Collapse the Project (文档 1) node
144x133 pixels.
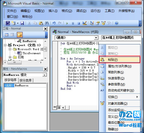click(5, 45)
